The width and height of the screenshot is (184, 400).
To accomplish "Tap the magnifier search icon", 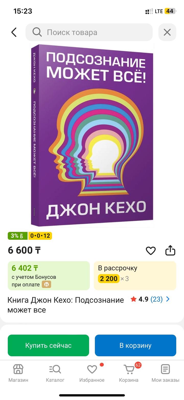I will click(x=37, y=32).
